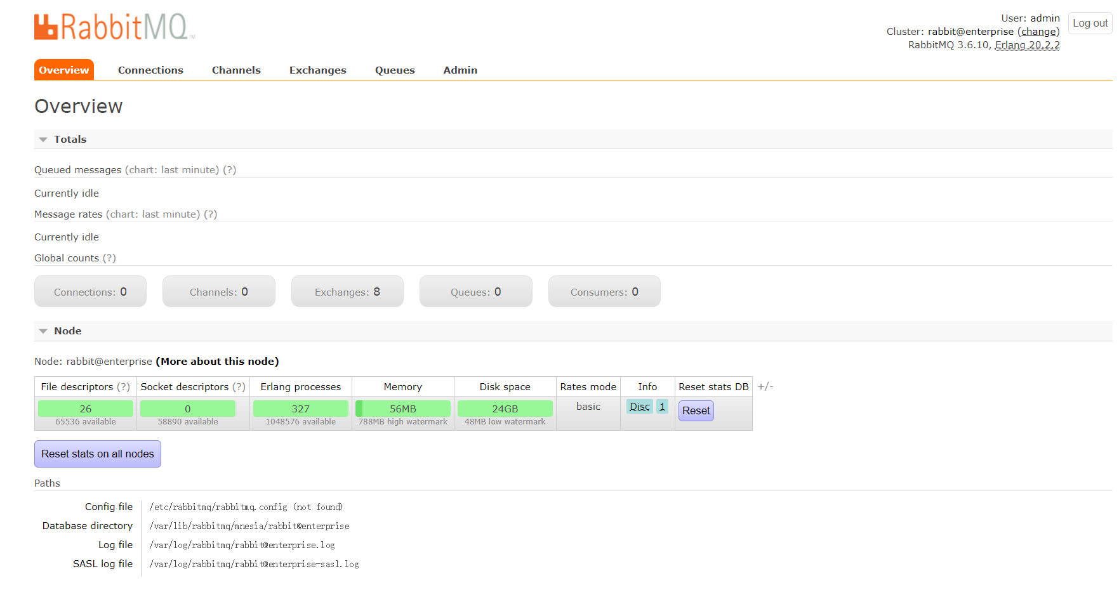Reset the stats DB for this node
Viewport: 1119px width, 590px height.
(696, 410)
